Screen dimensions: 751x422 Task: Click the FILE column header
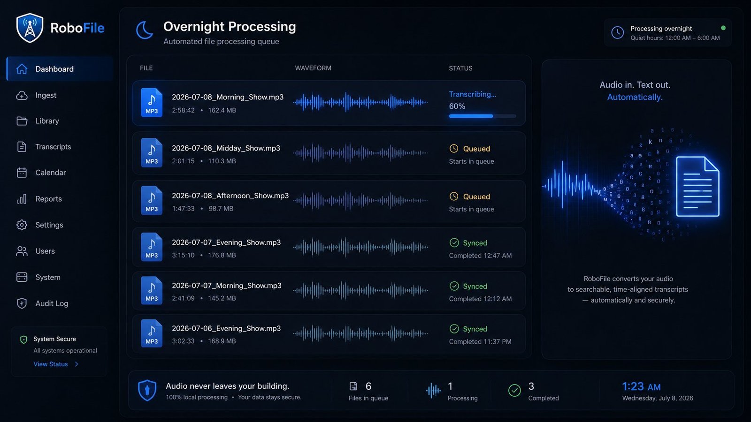tap(146, 68)
